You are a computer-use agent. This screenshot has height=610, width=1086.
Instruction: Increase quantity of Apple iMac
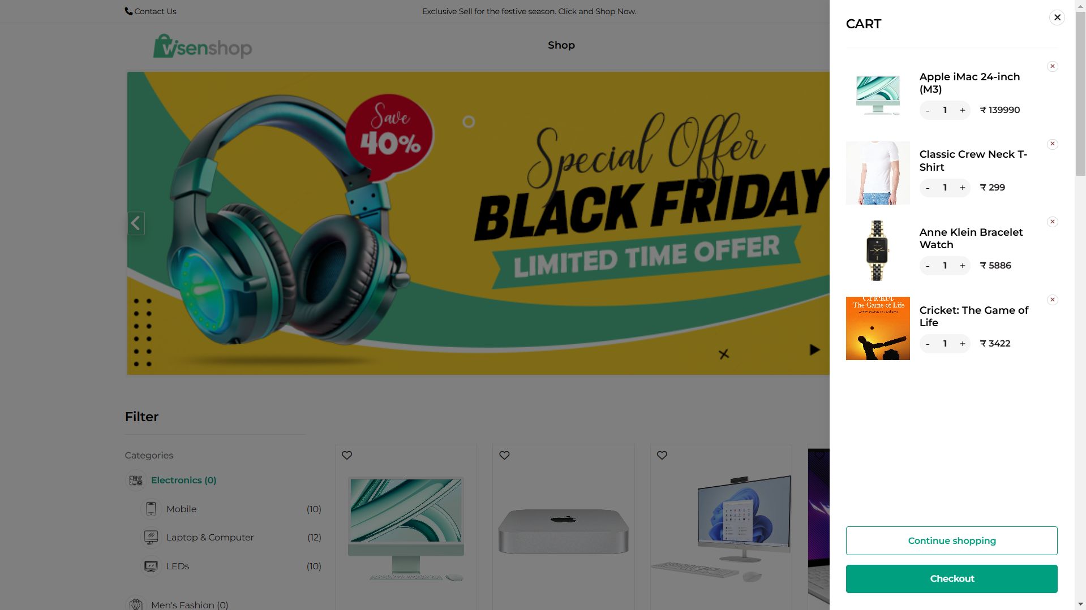point(962,110)
